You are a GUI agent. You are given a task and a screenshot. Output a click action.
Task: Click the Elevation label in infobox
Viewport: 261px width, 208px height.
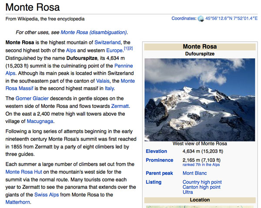point(156,151)
